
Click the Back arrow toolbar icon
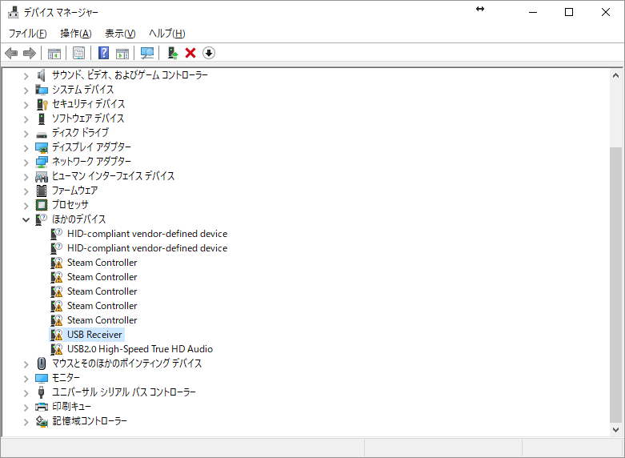click(11, 53)
